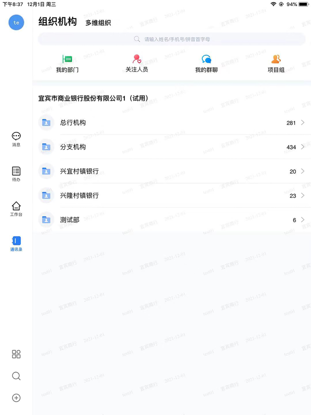Click the member count 23

click(293, 196)
